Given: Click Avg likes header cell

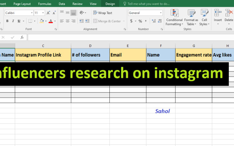Looking at the screenshot, I should [223, 55].
